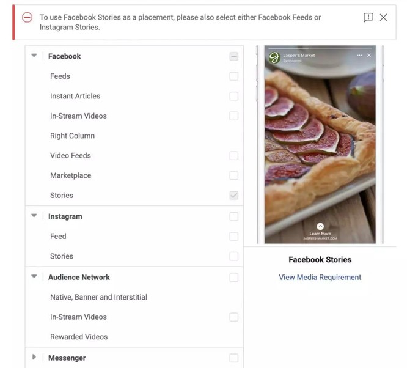The width and height of the screenshot is (407, 368).
Task: Dismiss the error banner with X
Action: click(x=383, y=18)
